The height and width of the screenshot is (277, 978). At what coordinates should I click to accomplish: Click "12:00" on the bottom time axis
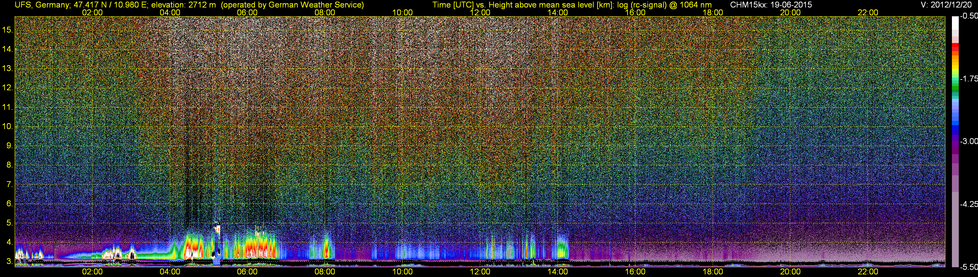tap(480, 272)
